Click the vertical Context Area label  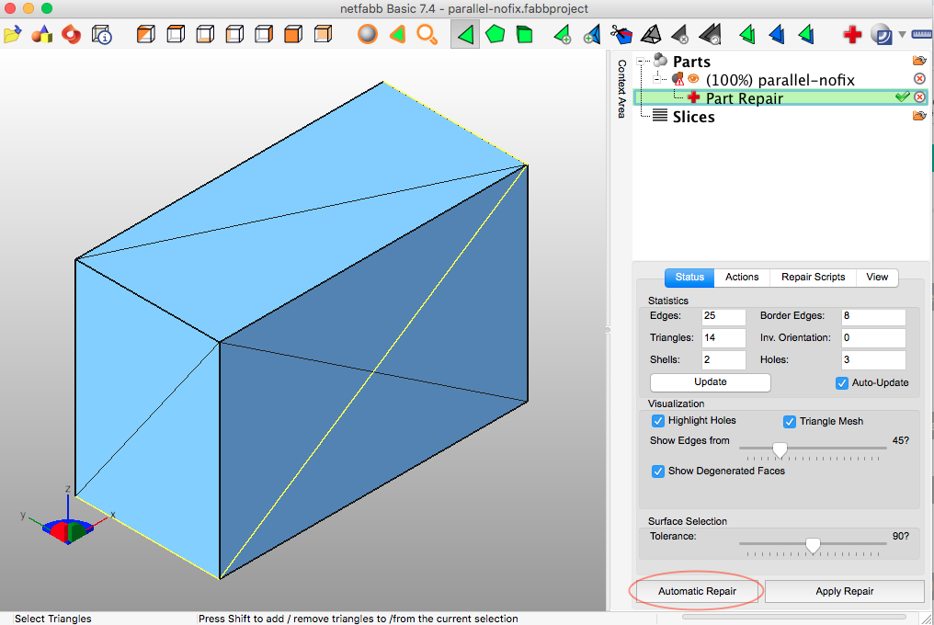point(621,89)
